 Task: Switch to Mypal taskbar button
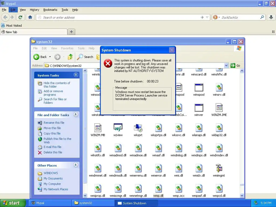tap(50, 203)
